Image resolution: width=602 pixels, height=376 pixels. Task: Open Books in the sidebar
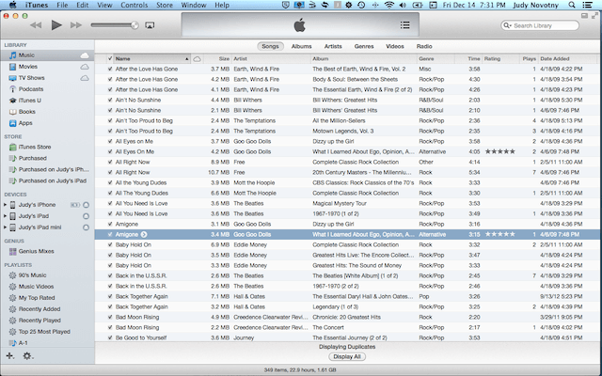pyautogui.click(x=27, y=112)
